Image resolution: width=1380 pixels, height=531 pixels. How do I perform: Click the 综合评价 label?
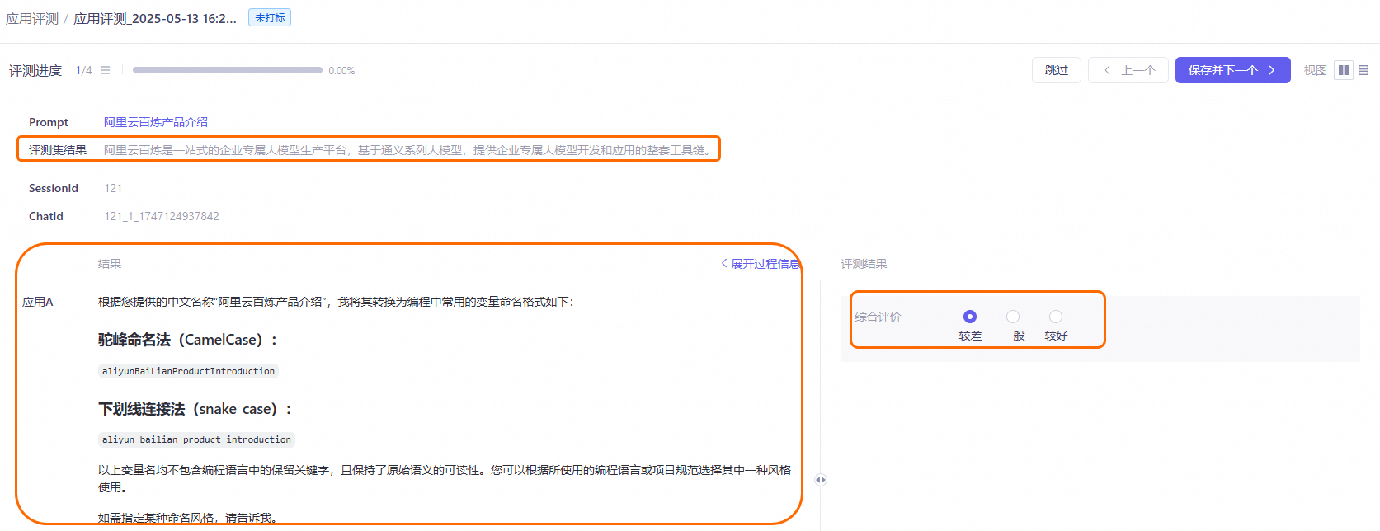tap(878, 317)
